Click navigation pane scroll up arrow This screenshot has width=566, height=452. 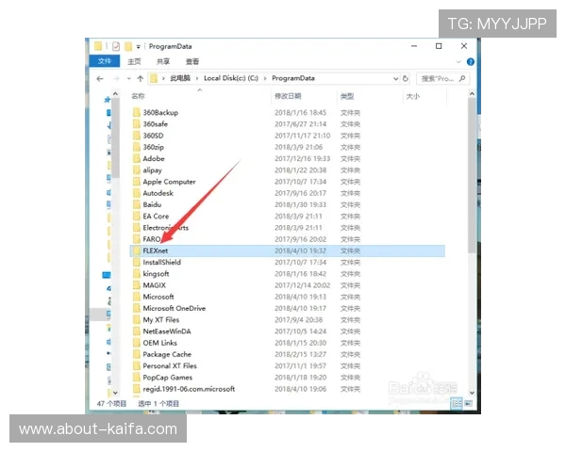pos(115,94)
